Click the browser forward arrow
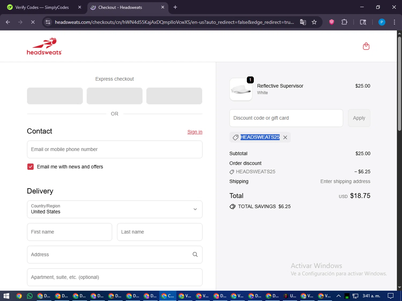Screen dimensions: 402x301 [20, 22]
